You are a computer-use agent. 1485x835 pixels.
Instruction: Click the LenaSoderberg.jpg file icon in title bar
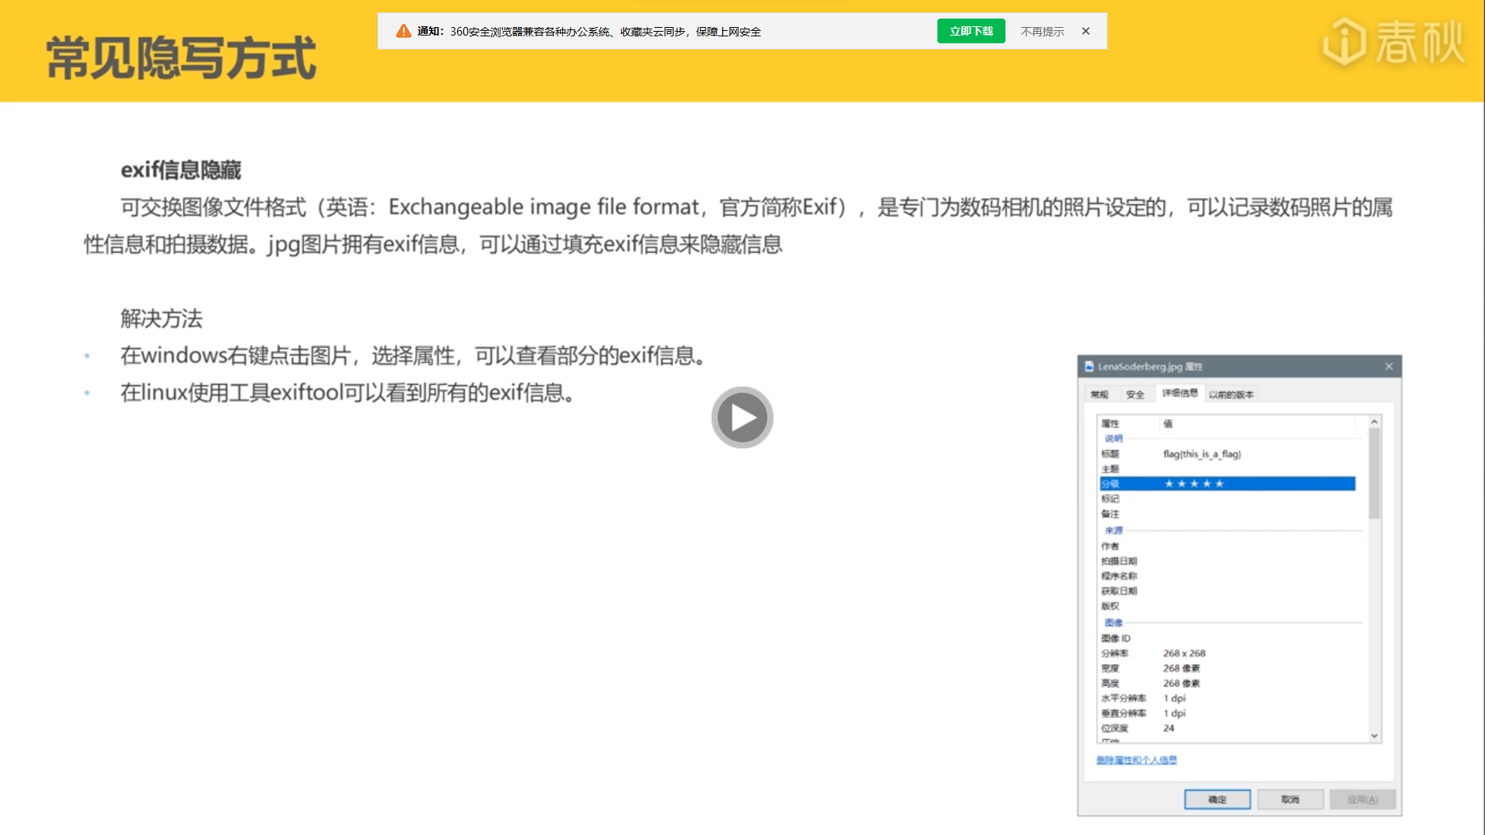[1089, 366]
